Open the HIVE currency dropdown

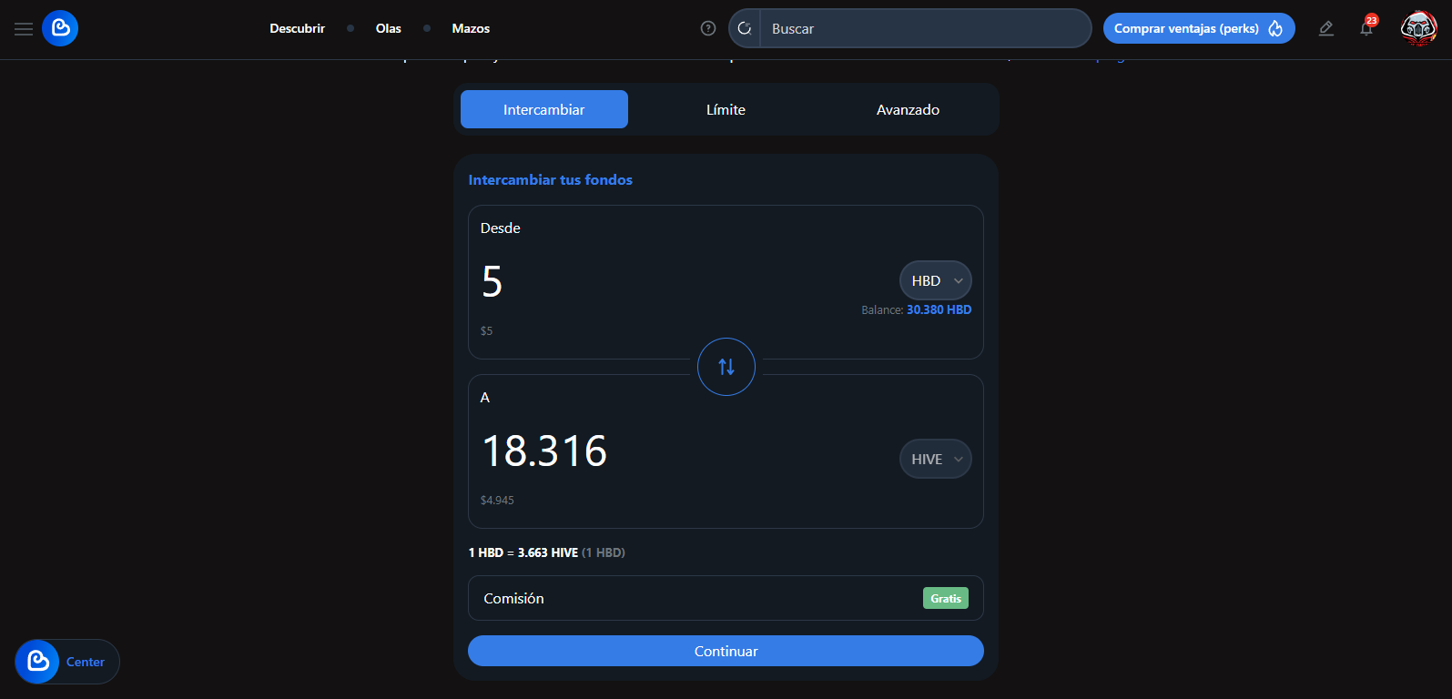(x=936, y=459)
